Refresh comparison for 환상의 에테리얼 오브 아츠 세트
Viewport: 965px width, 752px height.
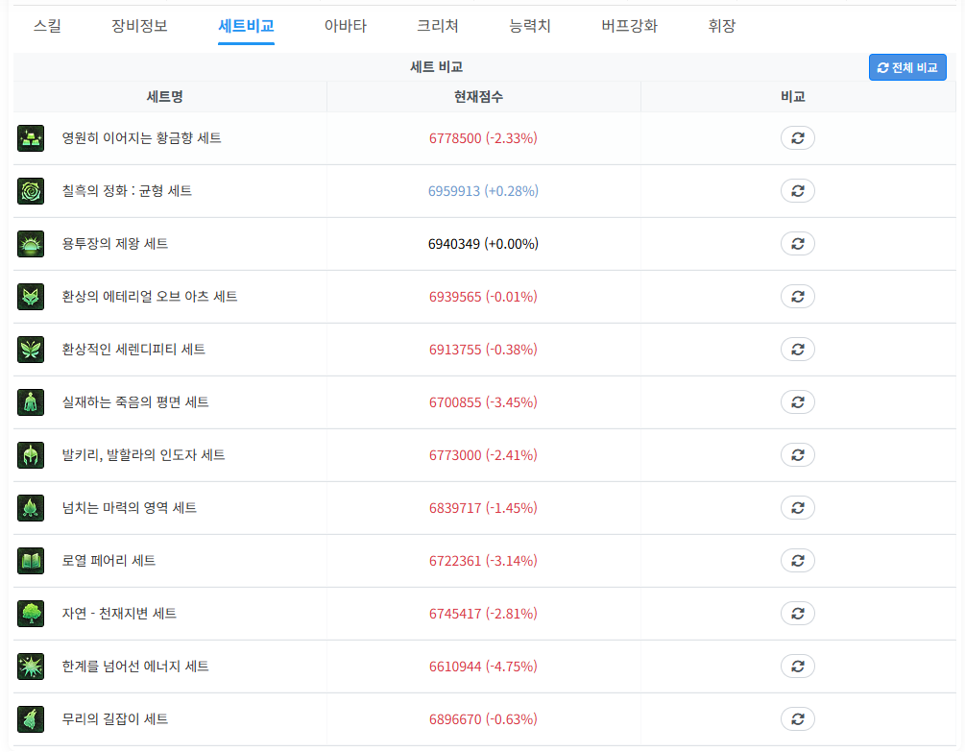pyautogui.click(x=797, y=297)
